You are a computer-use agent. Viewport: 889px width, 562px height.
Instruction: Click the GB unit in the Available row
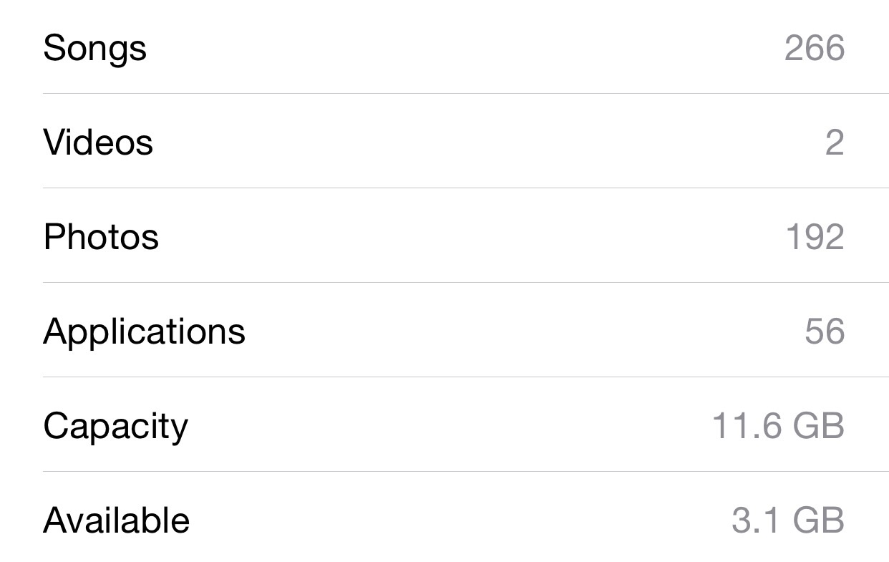point(817,520)
